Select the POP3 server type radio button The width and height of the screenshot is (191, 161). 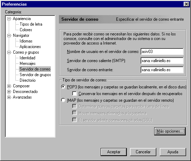(x=63, y=87)
